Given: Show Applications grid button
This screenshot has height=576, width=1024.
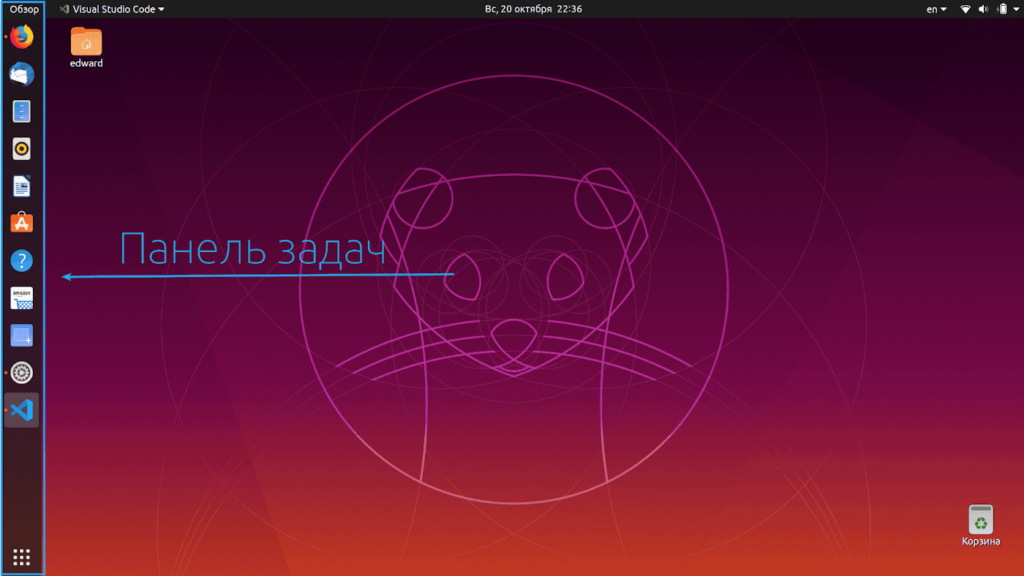Looking at the screenshot, I should 22,557.
